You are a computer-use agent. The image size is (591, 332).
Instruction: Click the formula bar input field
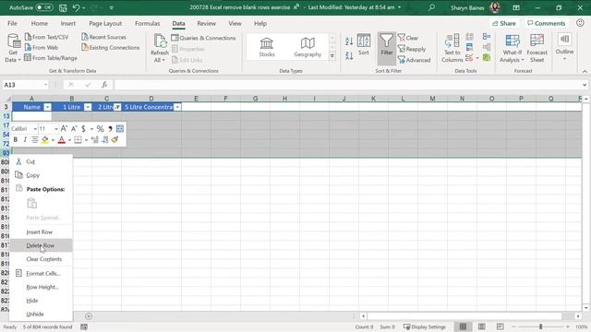(347, 85)
